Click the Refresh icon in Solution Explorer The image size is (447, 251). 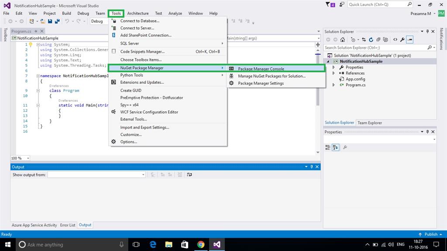pos(371,40)
